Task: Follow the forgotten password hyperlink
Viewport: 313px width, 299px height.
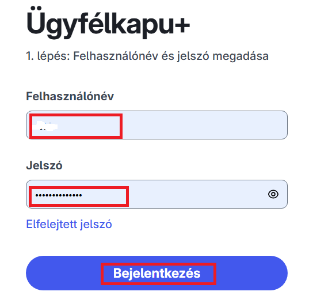Action: [69, 224]
